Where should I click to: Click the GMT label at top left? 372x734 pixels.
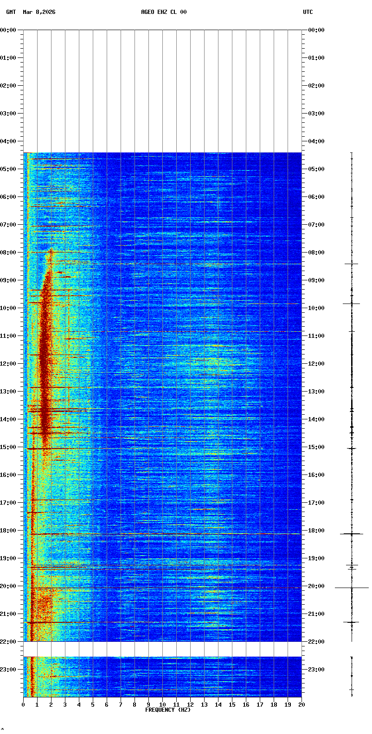coord(11,12)
